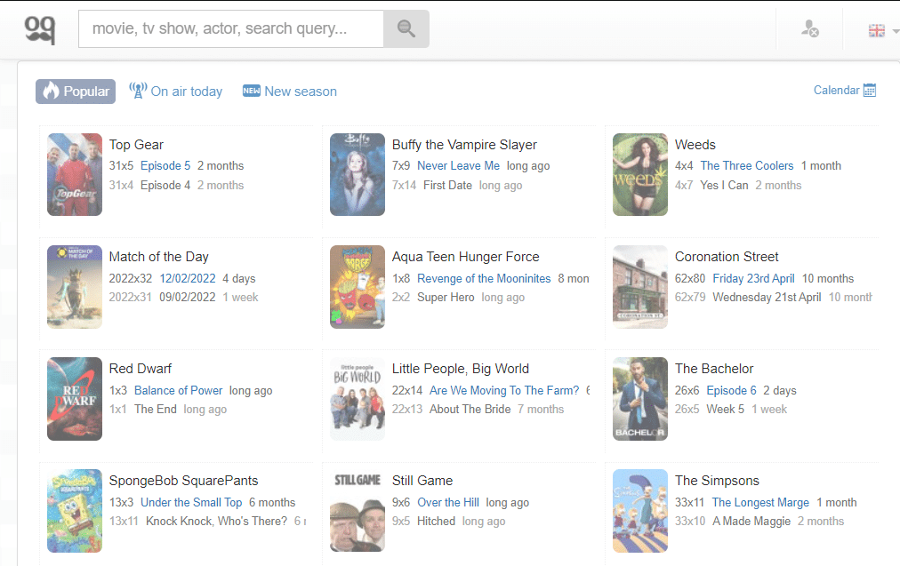The width and height of the screenshot is (900, 566).
Task: Open Little People, Big World poster
Action: point(357,399)
